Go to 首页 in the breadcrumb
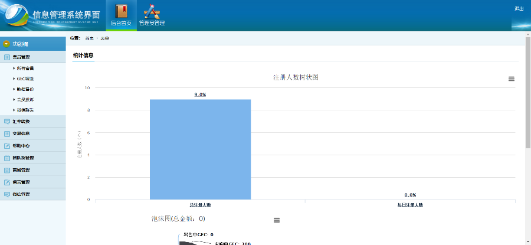 pos(90,38)
